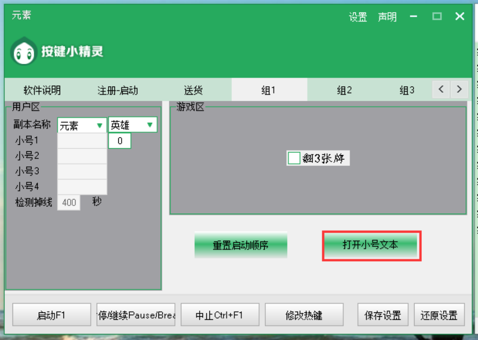This screenshot has width=478, height=340.
Task: Click the 按键小精灵 mascot logo icon
Action: [24, 52]
